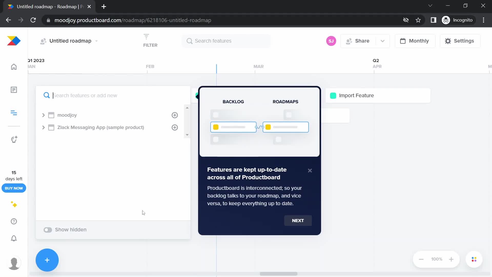The height and width of the screenshot is (277, 492).
Task: Click the BUY NOW button
Action: (x=14, y=188)
